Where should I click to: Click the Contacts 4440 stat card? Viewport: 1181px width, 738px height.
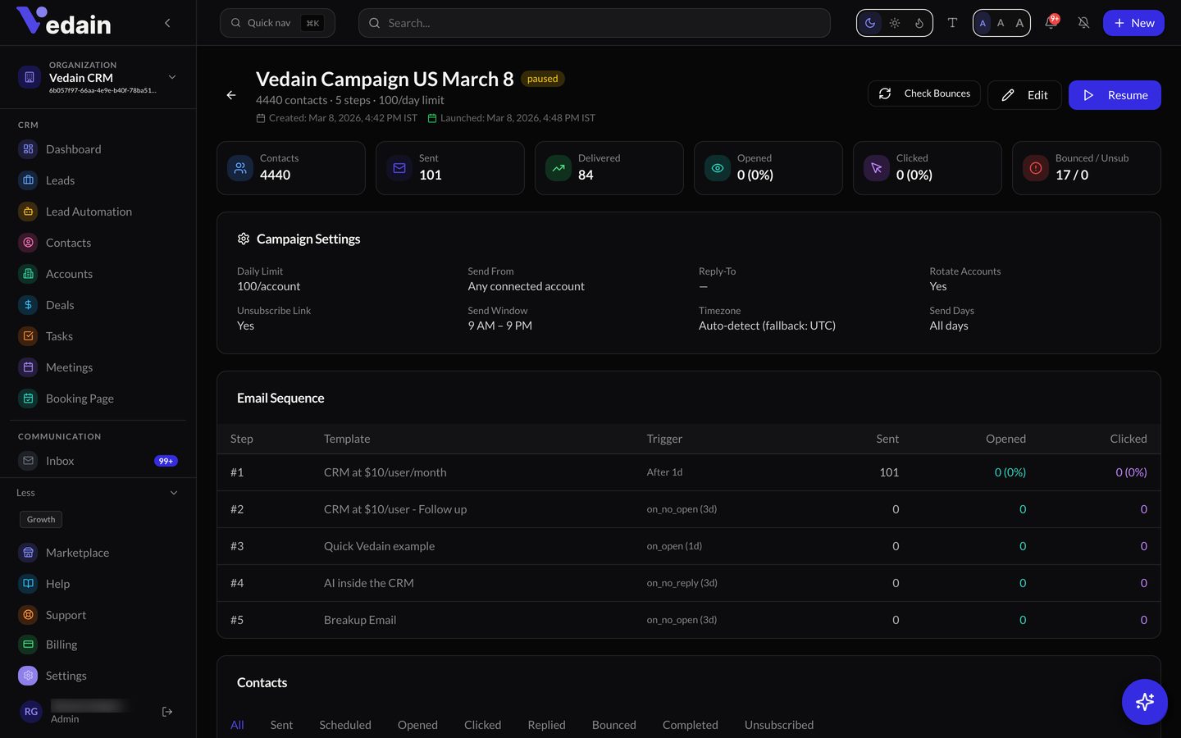coord(291,168)
